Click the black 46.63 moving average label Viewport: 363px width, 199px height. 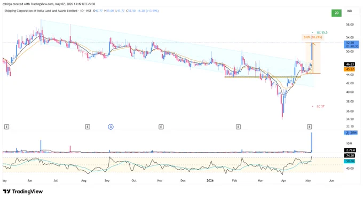[x=350, y=65]
